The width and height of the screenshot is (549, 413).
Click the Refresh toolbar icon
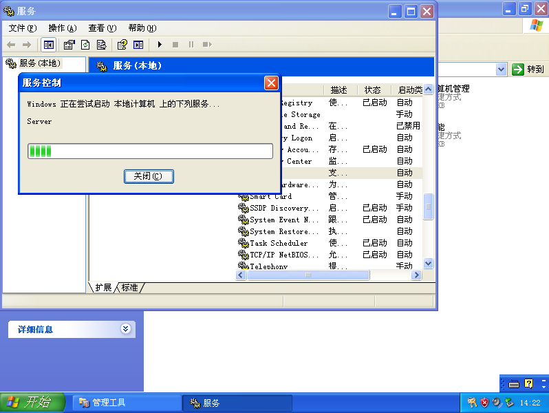[x=85, y=45]
